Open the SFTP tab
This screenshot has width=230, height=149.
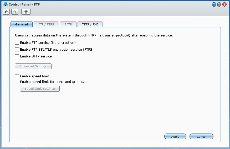(68, 24)
